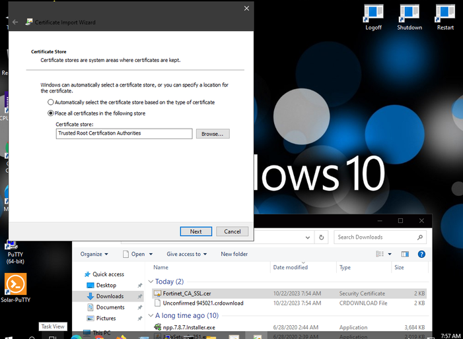Screen dimensions: 463x339
Task: Click the Fortinet_CA_SSL.cer certificate file icon
Action: [x=158, y=293]
